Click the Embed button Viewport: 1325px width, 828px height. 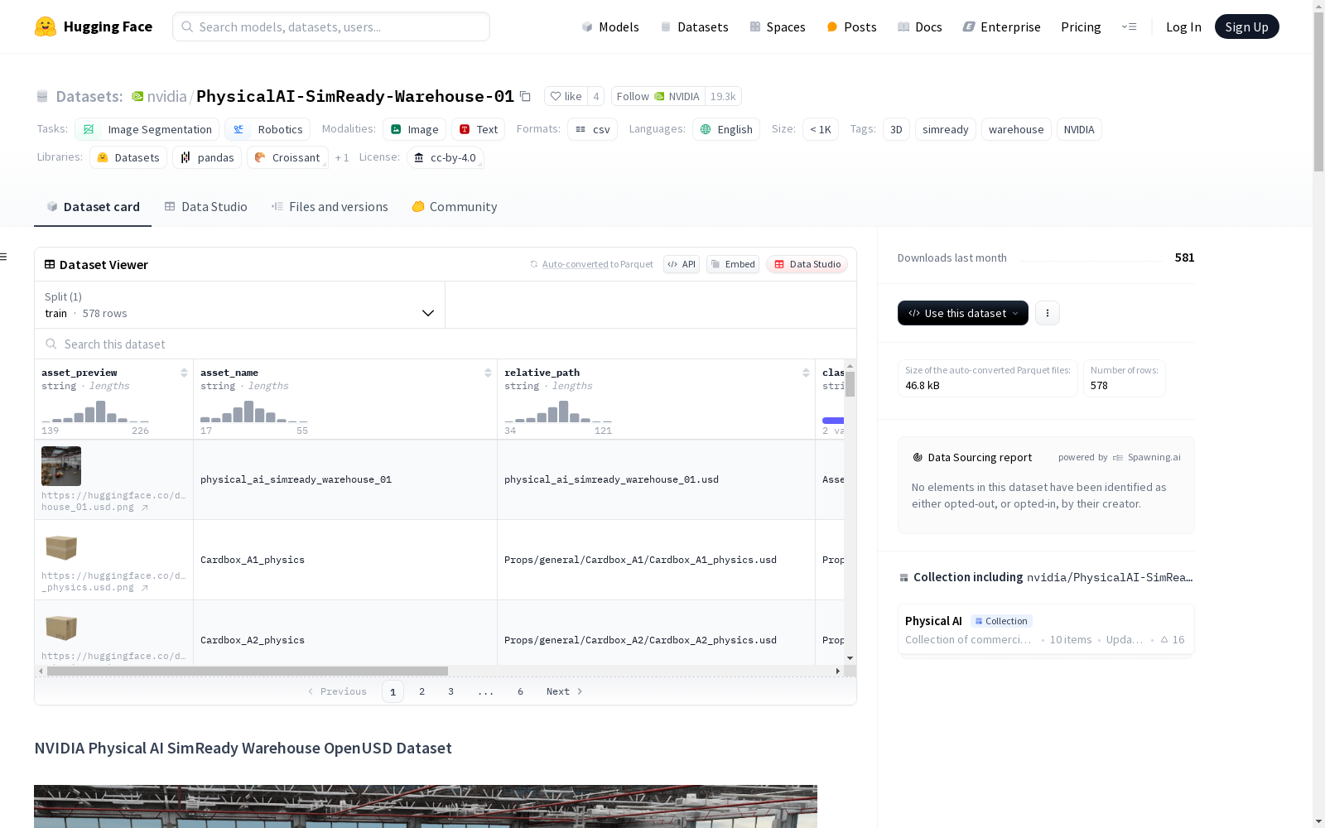[733, 264]
